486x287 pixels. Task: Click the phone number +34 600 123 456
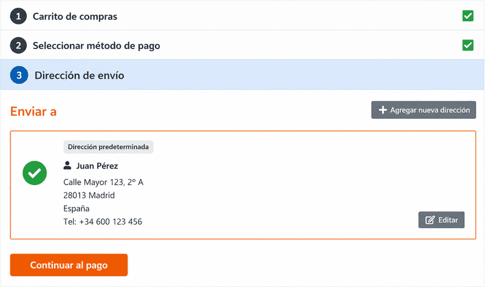111,221
